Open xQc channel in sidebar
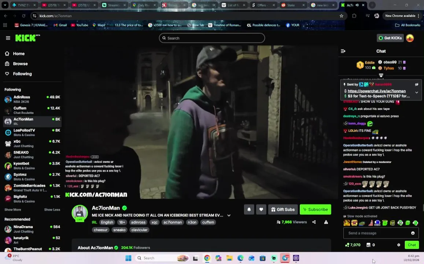Image resolution: width=424 pixels, height=264 pixels. click(32, 144)
